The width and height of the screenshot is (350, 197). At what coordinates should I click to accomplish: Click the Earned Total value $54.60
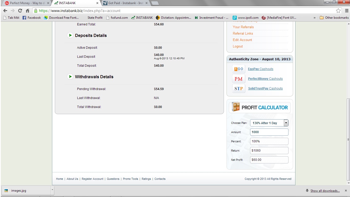(x=159, y=24)
